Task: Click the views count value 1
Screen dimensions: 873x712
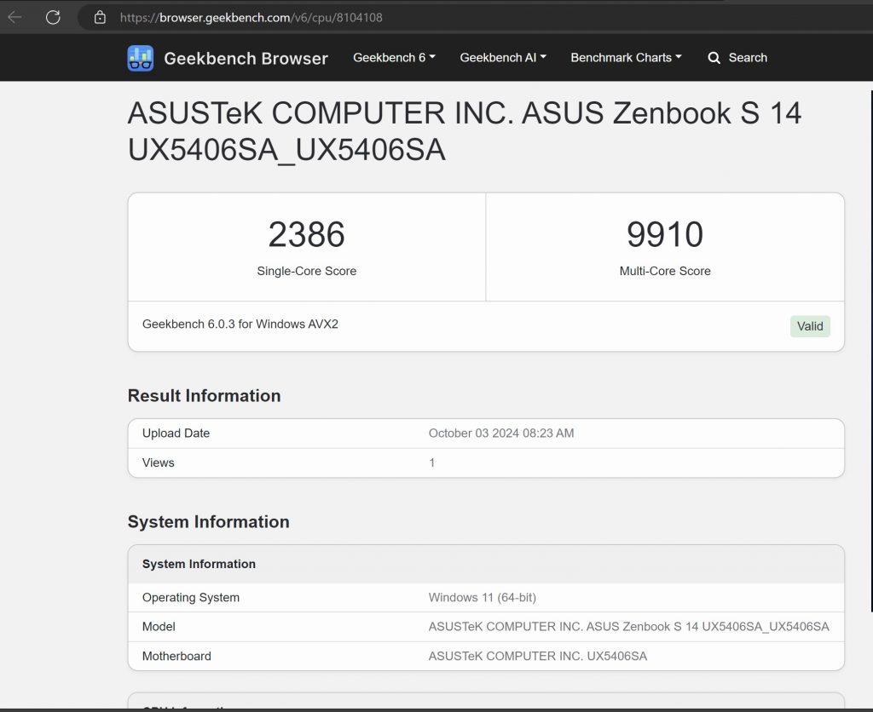Action: coord(431,462)
